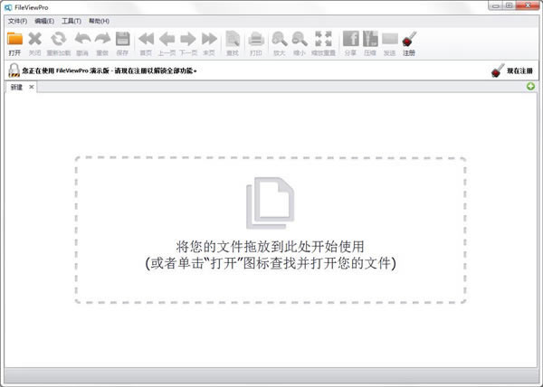Click the document icon in drop zone
This screenshot has height=387, width=543.
tap(271, 203)
